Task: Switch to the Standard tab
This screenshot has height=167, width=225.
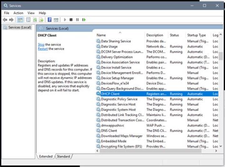Action: pyautogui.click(x=63, y=156)
